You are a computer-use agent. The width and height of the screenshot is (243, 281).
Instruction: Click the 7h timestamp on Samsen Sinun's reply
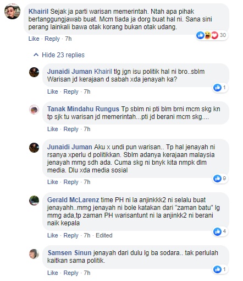point(87,273)
